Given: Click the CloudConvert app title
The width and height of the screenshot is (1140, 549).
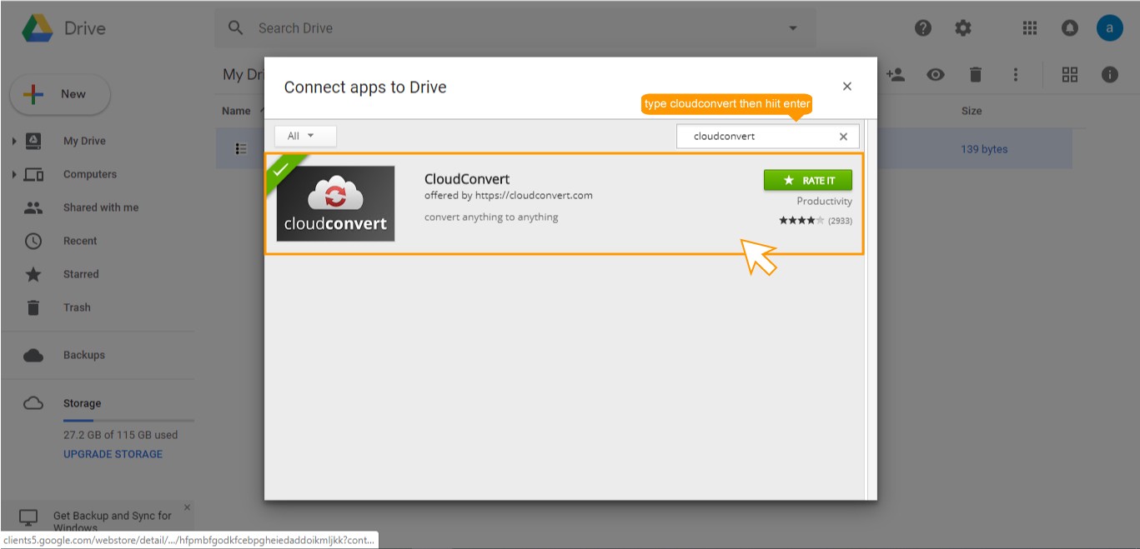Looking at the screenshot, I should coord(467,178).
